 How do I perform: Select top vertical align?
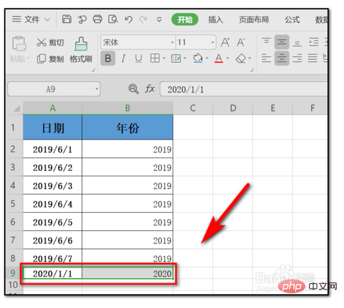(266, 42)
